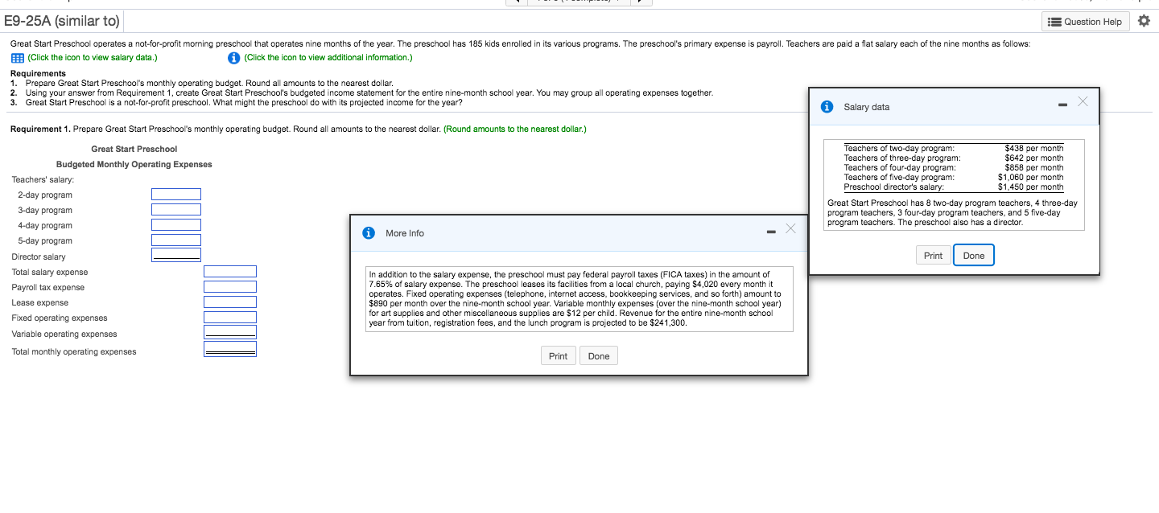Open the settings gear icon
The width and height of the screenshot is (1159, 513).
[x=1144, y=21]
